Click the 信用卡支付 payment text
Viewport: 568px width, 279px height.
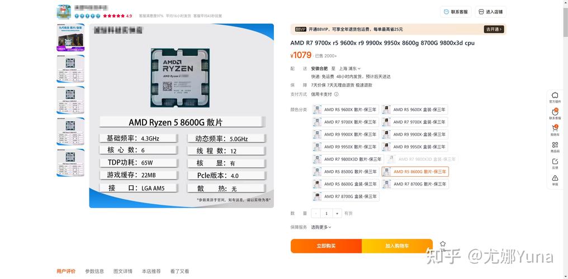tap(321, 94)
